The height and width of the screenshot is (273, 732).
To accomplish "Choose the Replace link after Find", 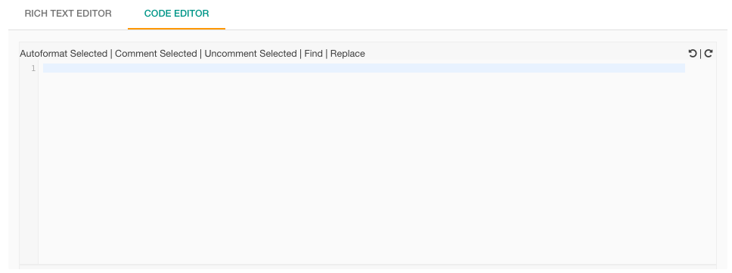I will click(x=348, y=54).
